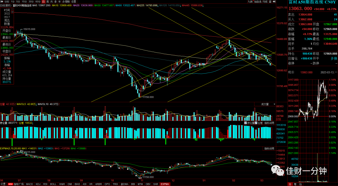338x186 pixels.
Task: Select the VR indicator
Action: pos(91,184)
